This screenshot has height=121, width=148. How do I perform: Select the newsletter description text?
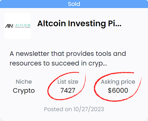[x=68, y=59]
